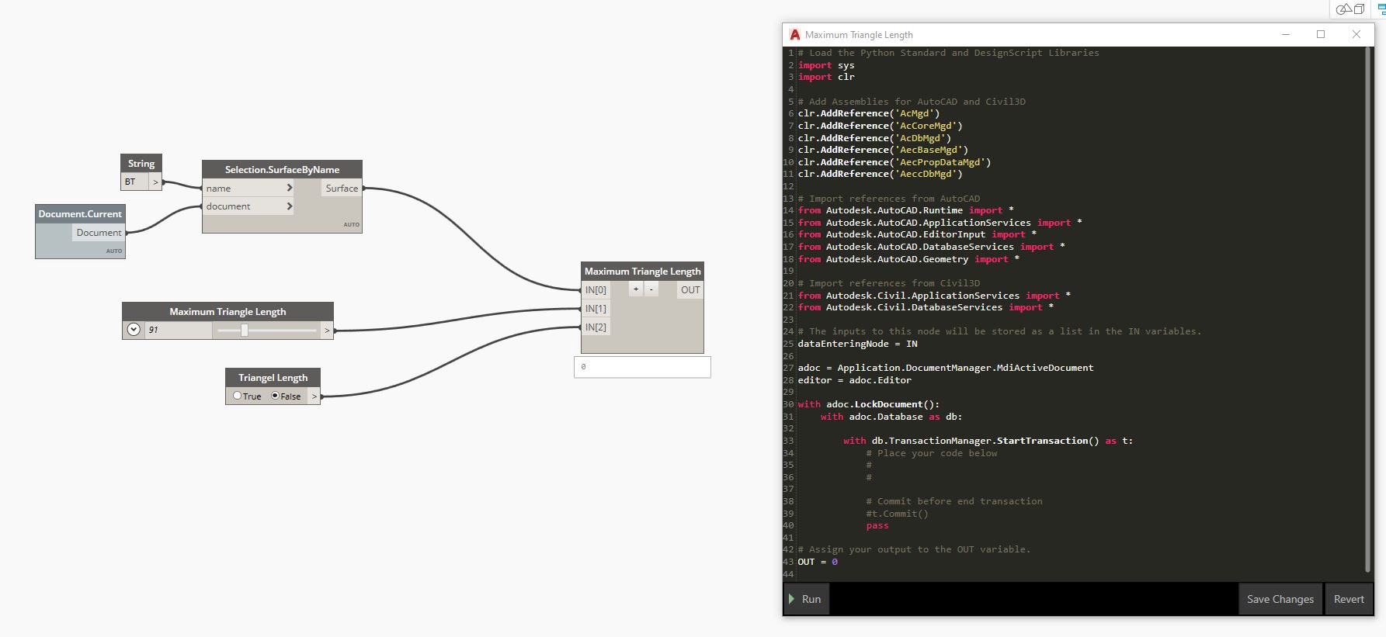Screen dimensions: 1386x637
Task: Click 'editor = adoc.Editor' code line
Action: pyautogui.click(x=854, y=380)
